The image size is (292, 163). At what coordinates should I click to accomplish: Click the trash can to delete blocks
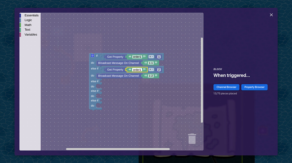pyautogui.click(x=192, y=138)
